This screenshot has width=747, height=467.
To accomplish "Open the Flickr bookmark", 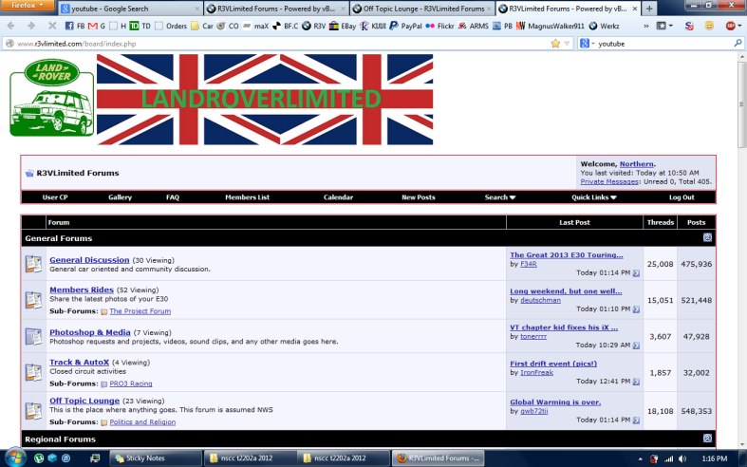I will point(439,26).
